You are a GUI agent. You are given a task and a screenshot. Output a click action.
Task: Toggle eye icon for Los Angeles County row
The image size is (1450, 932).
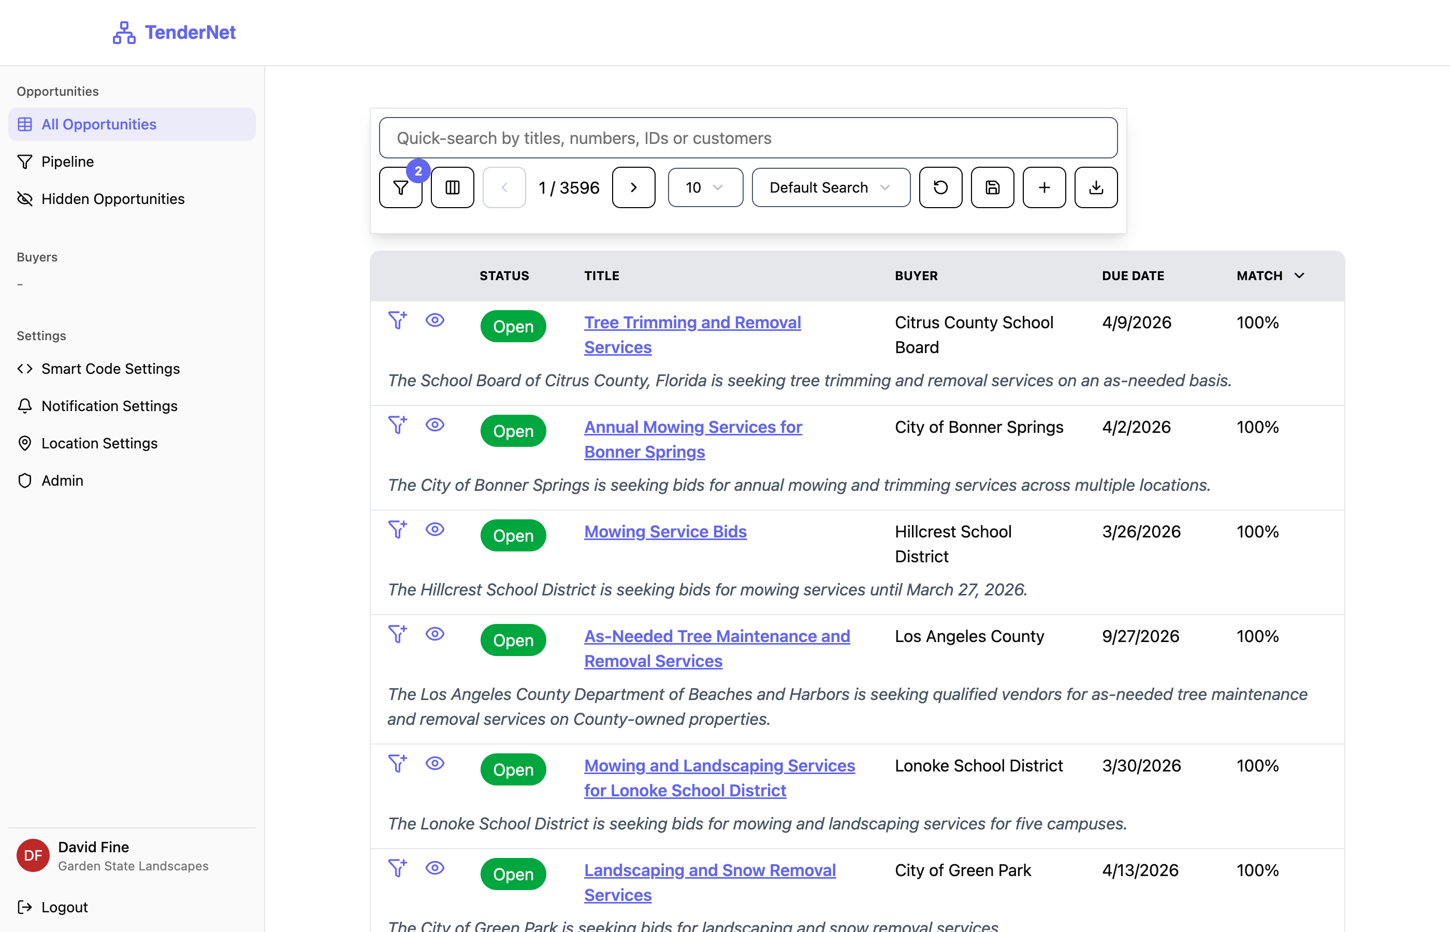coord(434,634)
